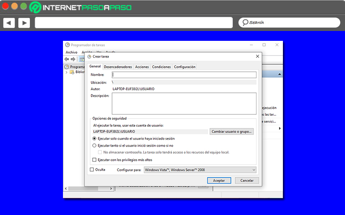Select the Programador root item in tree
This screenshot has height=215, width=345.
click(x=75, y=67)
